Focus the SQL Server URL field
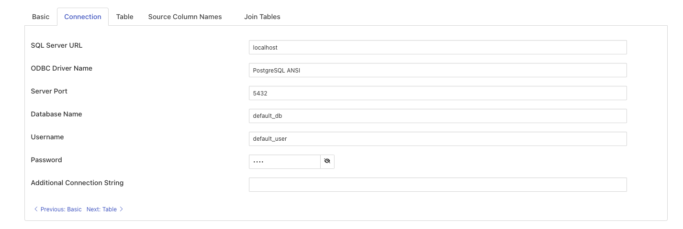 tap(437, 47)
